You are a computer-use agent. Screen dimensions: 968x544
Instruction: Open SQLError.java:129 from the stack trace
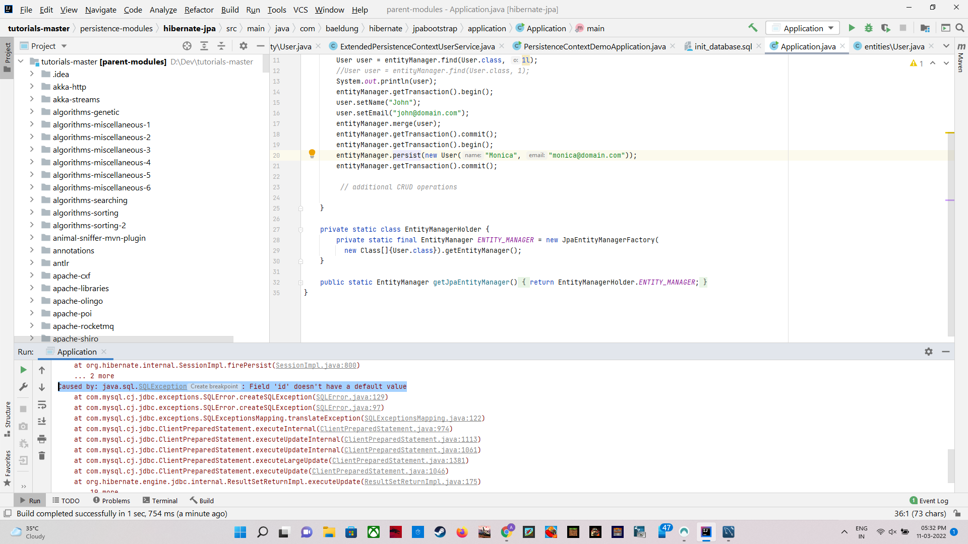point(351,397)
